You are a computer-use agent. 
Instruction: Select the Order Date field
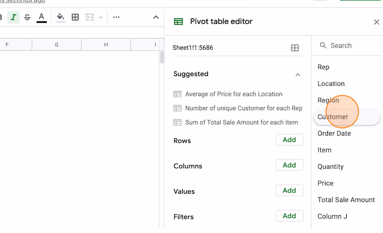(x=334, y=133)
